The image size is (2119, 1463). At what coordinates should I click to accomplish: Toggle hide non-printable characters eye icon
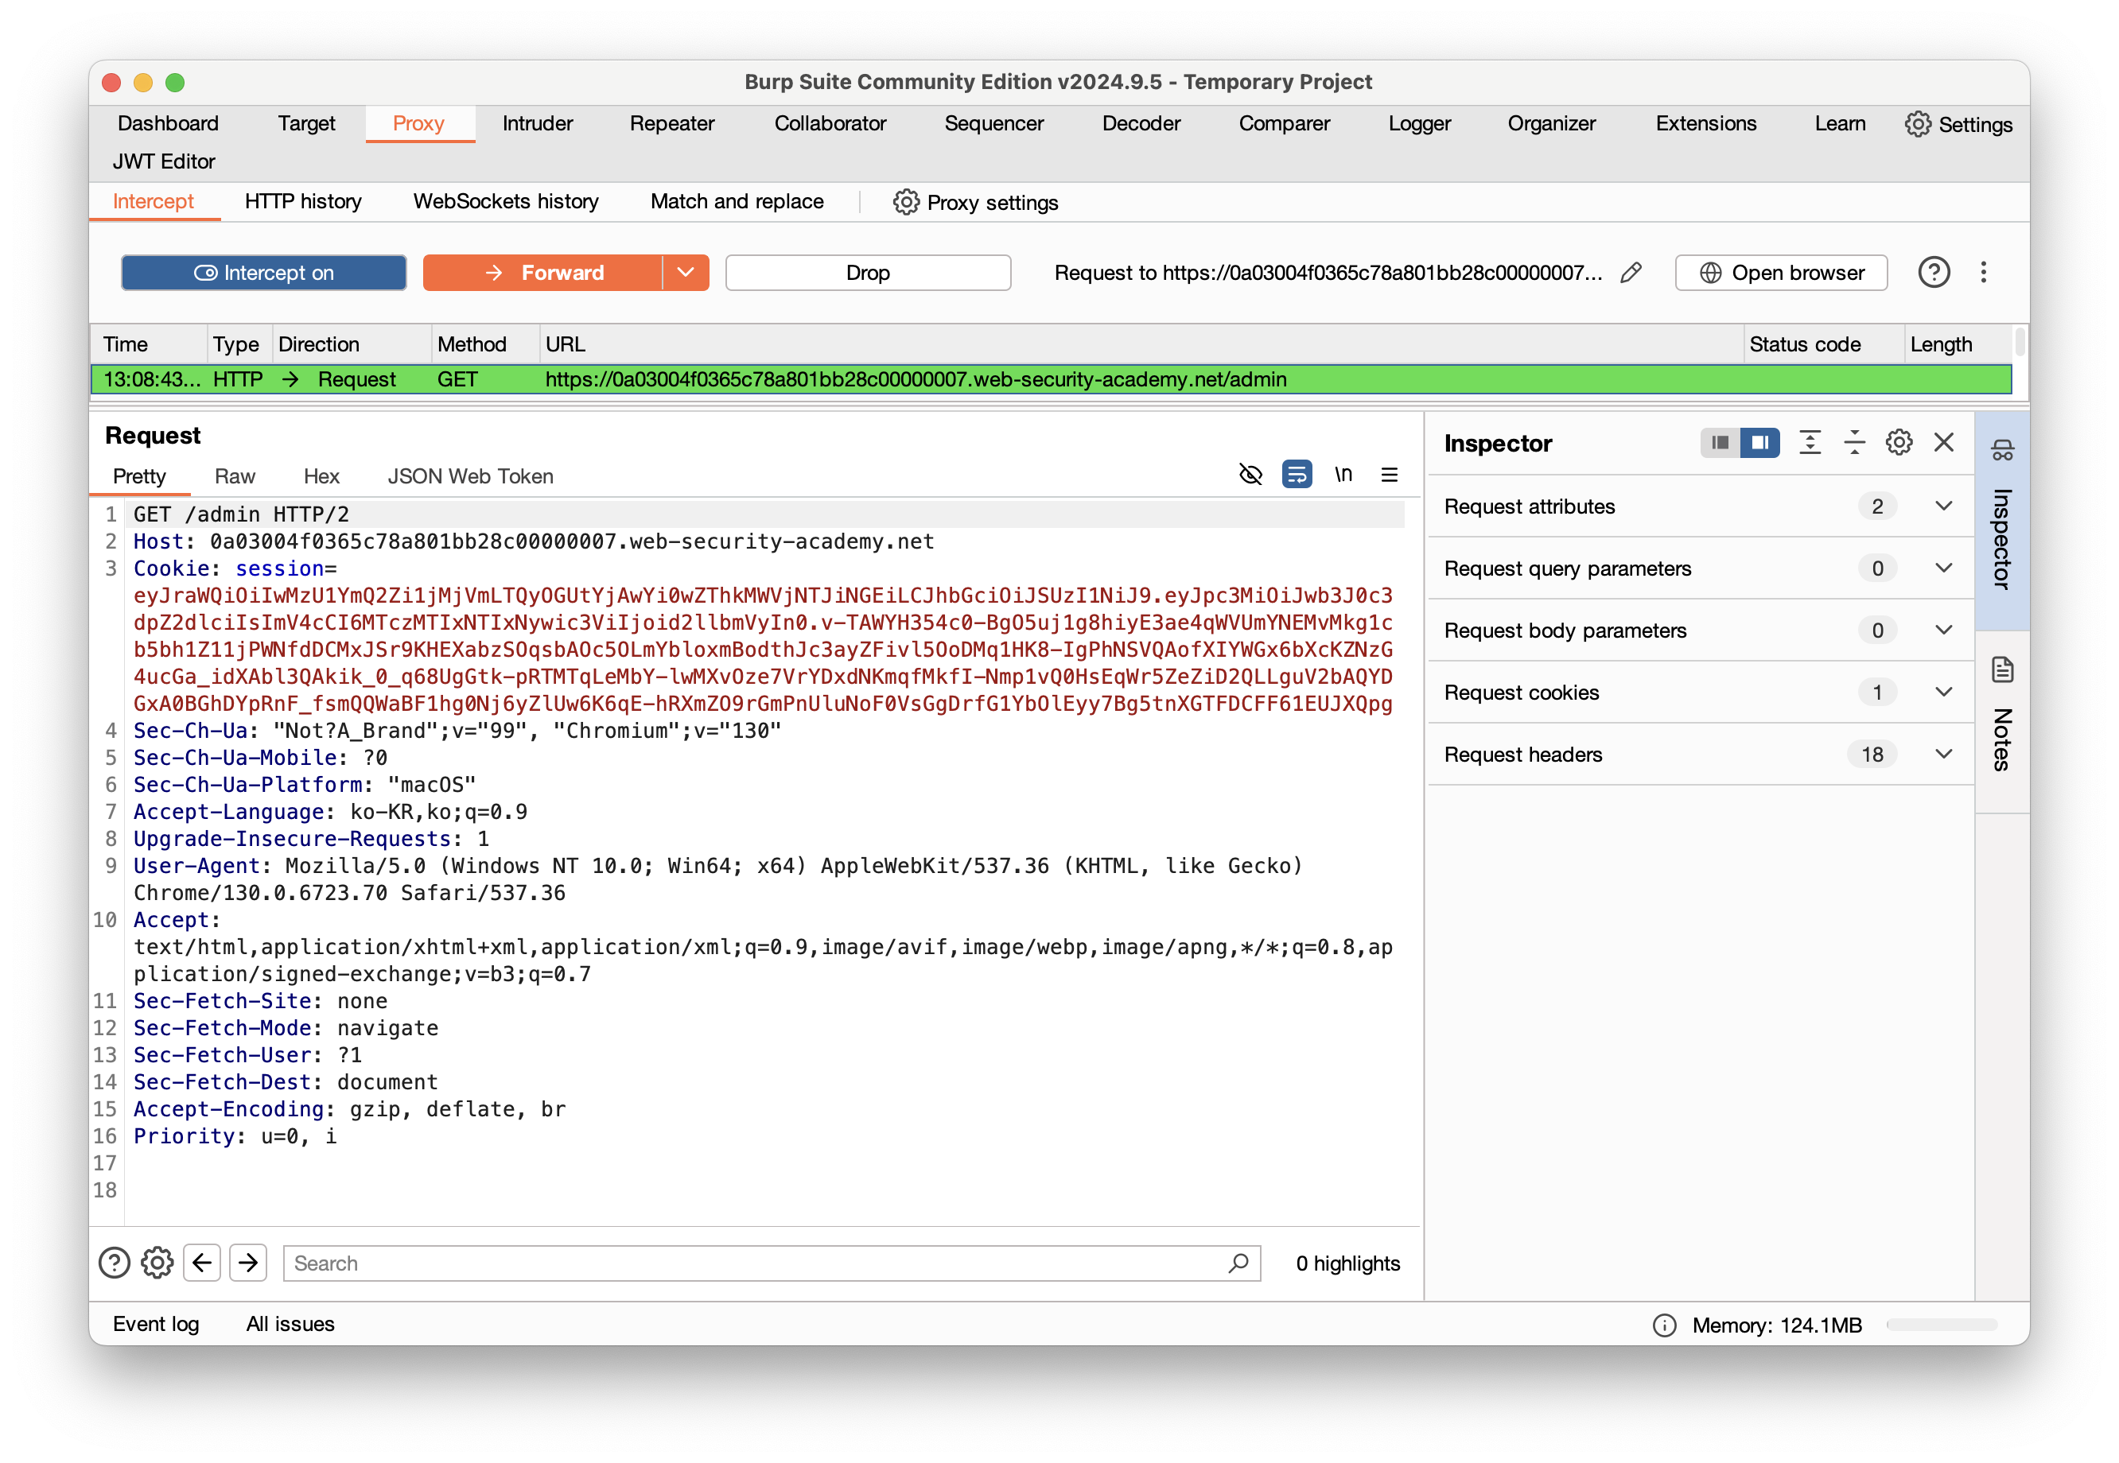pos(1250,474)
